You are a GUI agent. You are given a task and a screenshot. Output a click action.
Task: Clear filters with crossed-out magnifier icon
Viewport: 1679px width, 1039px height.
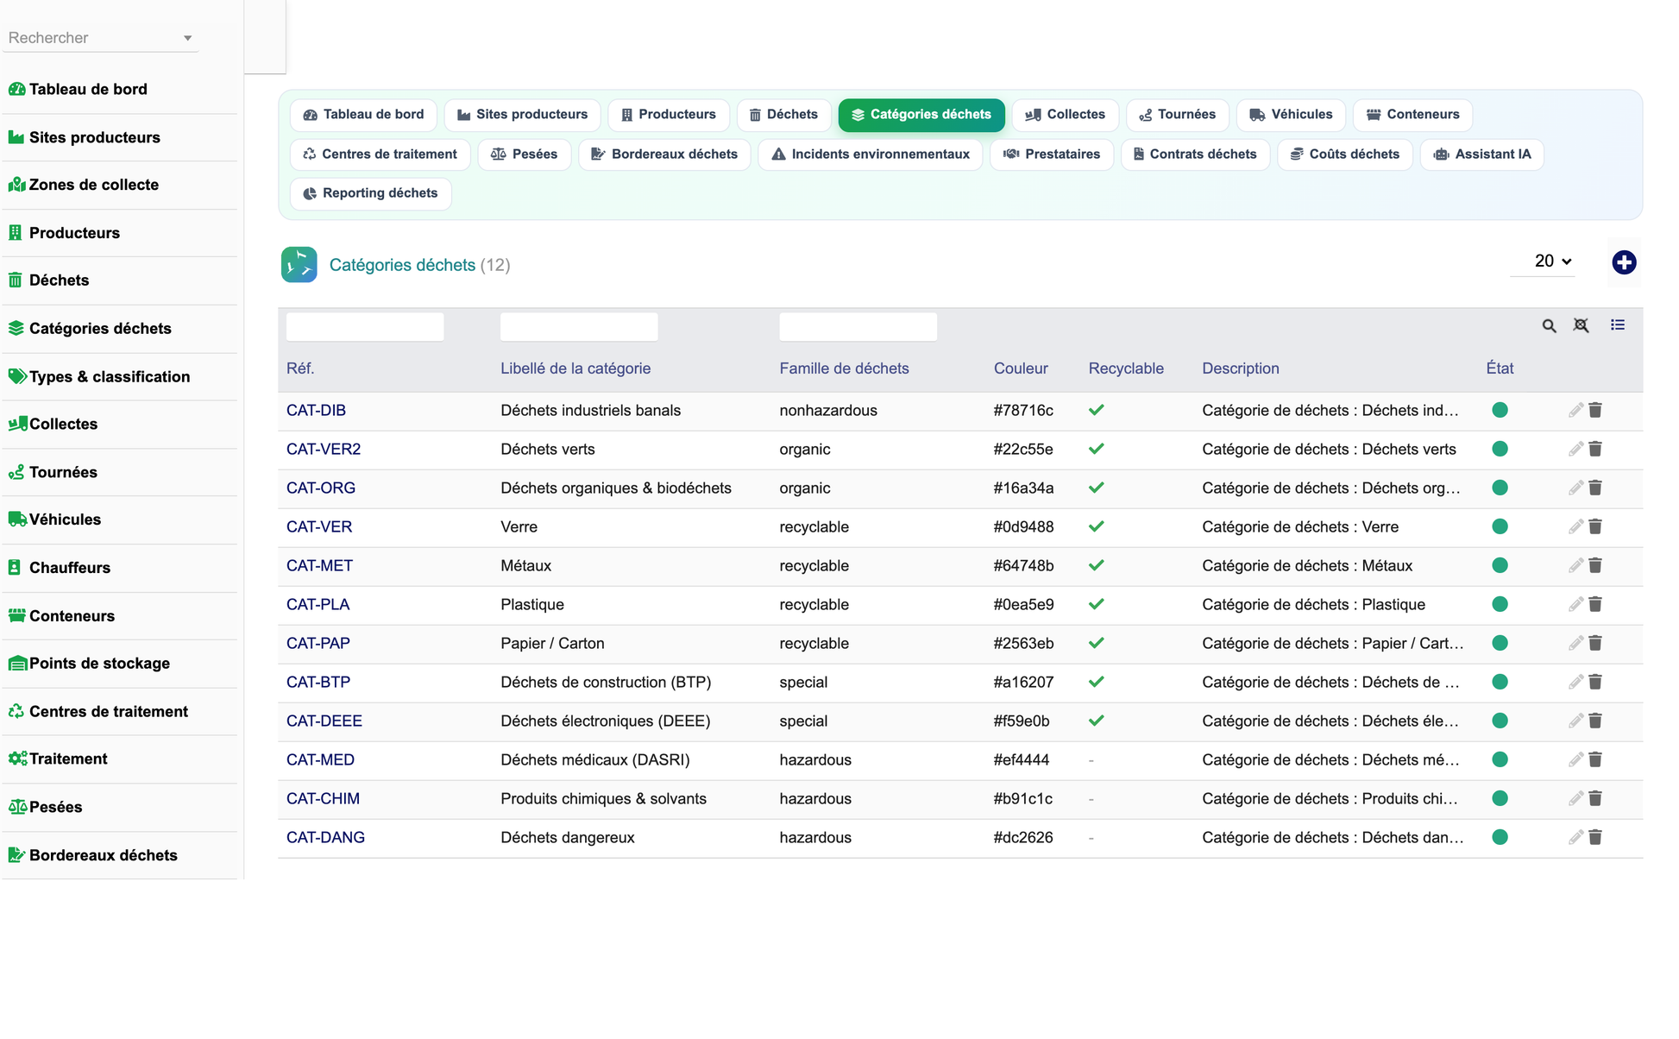(1582, 325)
